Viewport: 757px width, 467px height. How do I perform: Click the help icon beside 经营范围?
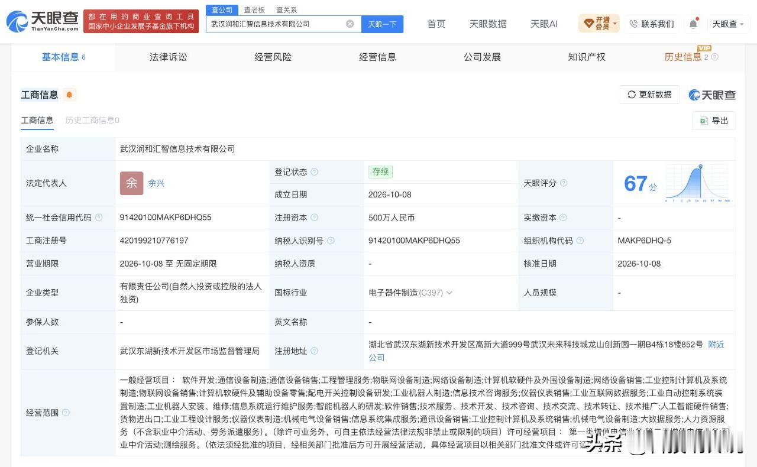(x=66, y=413)
